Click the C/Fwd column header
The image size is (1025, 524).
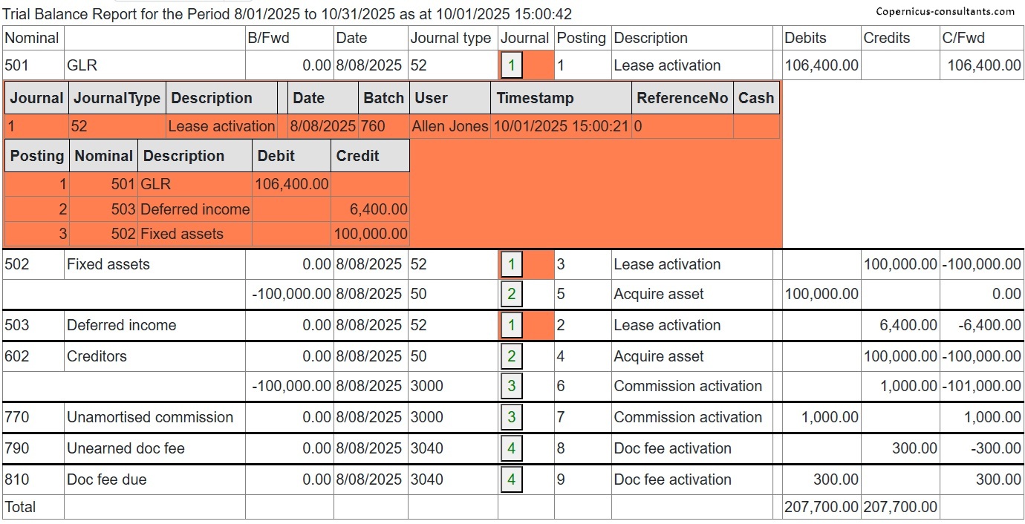[963, 38]
